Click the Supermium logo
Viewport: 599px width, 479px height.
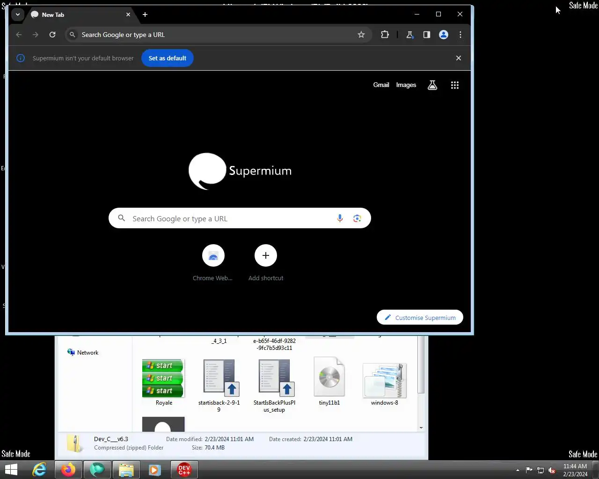(x=240, y=171)
